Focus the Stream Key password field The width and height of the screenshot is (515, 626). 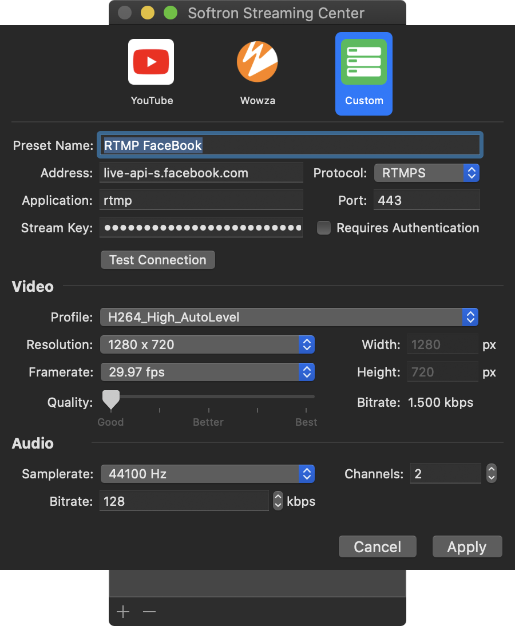tap(201, 228)
